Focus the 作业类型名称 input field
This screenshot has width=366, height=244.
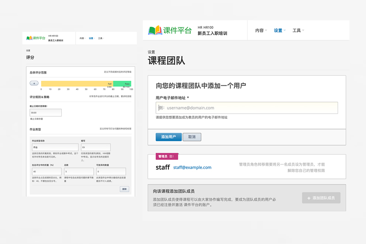coord(55,147)
